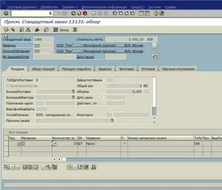222x190 pixels.
Task: Open the Система menu
Action: coord(154,7)
